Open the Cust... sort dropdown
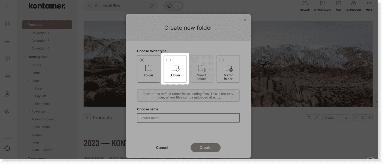Image resolution: width=383 pixels, height=164 pixels. (333, 117)
